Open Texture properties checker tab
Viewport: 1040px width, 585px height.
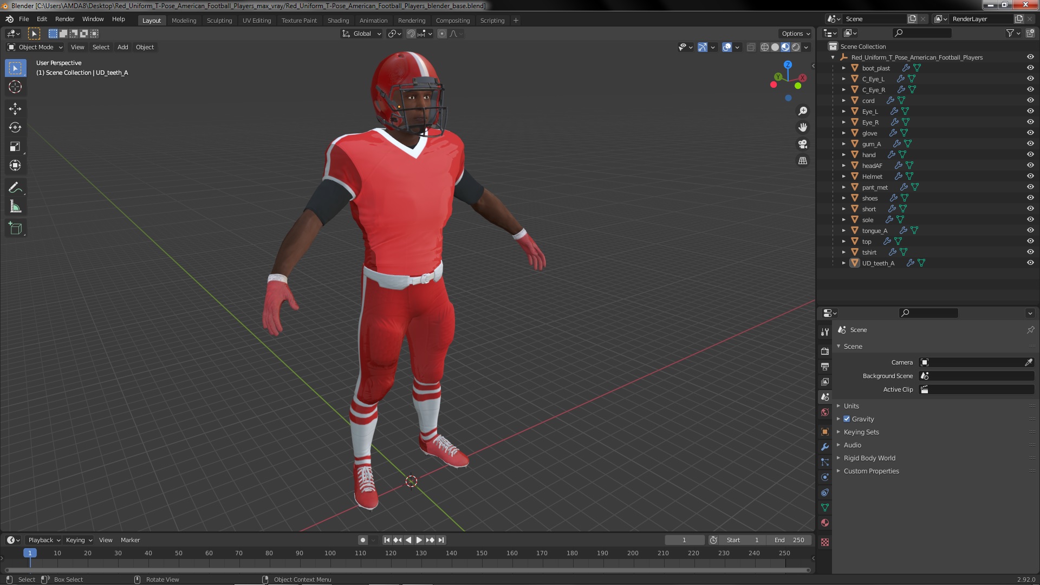(x=825, y=542)
